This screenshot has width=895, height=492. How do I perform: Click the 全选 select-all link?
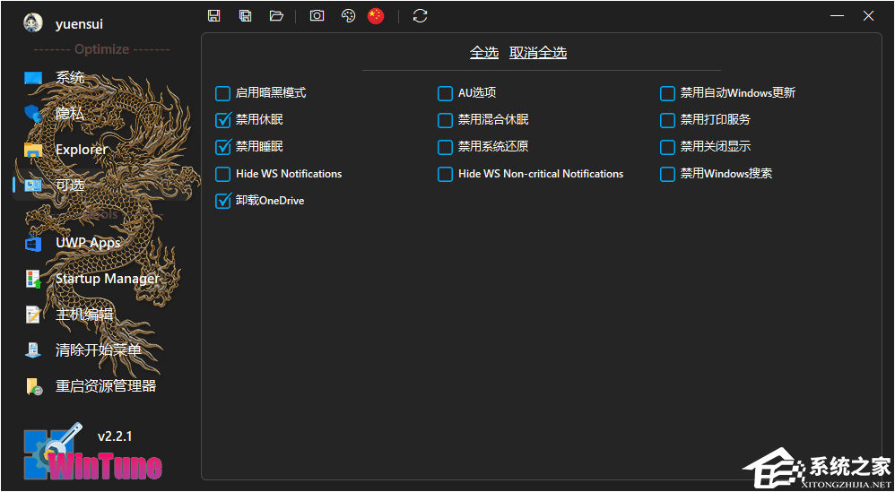click(x=484, y=53)
